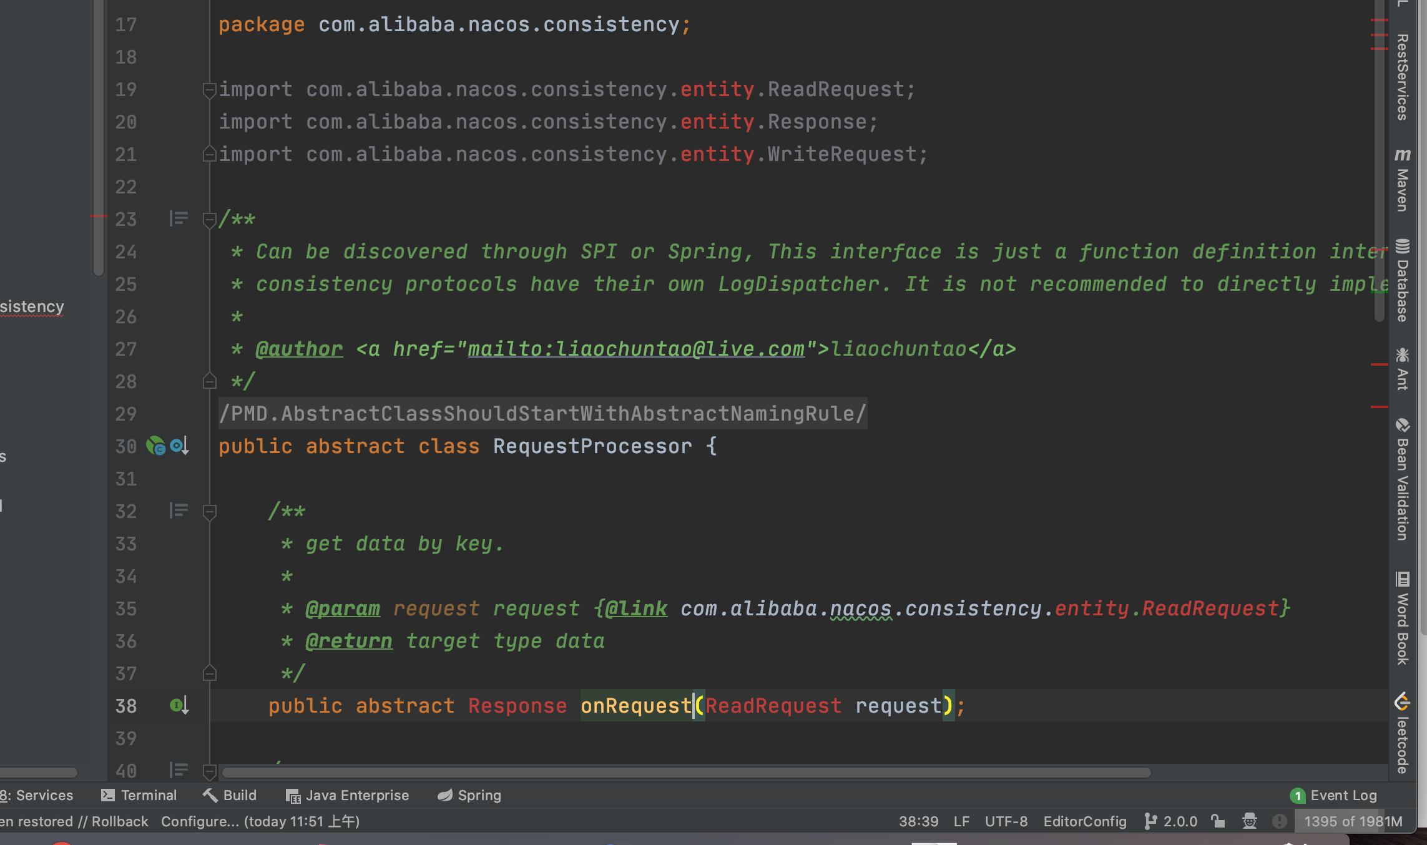This screenshot has height=845, width=1427.
Task: Open the EditorConfig status widget
Action: (1085, 821)
